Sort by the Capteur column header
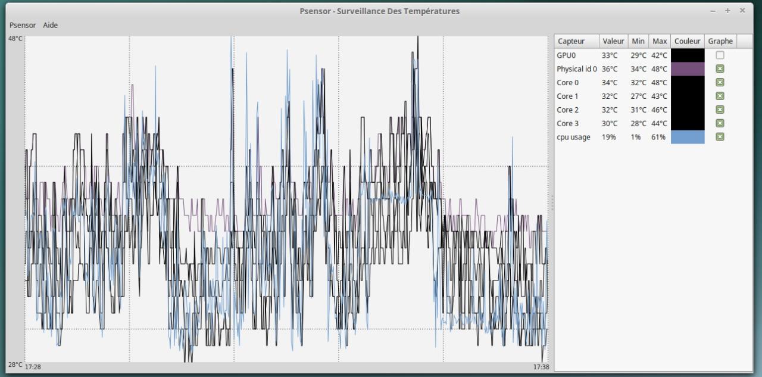 click(x=577, y=41)
